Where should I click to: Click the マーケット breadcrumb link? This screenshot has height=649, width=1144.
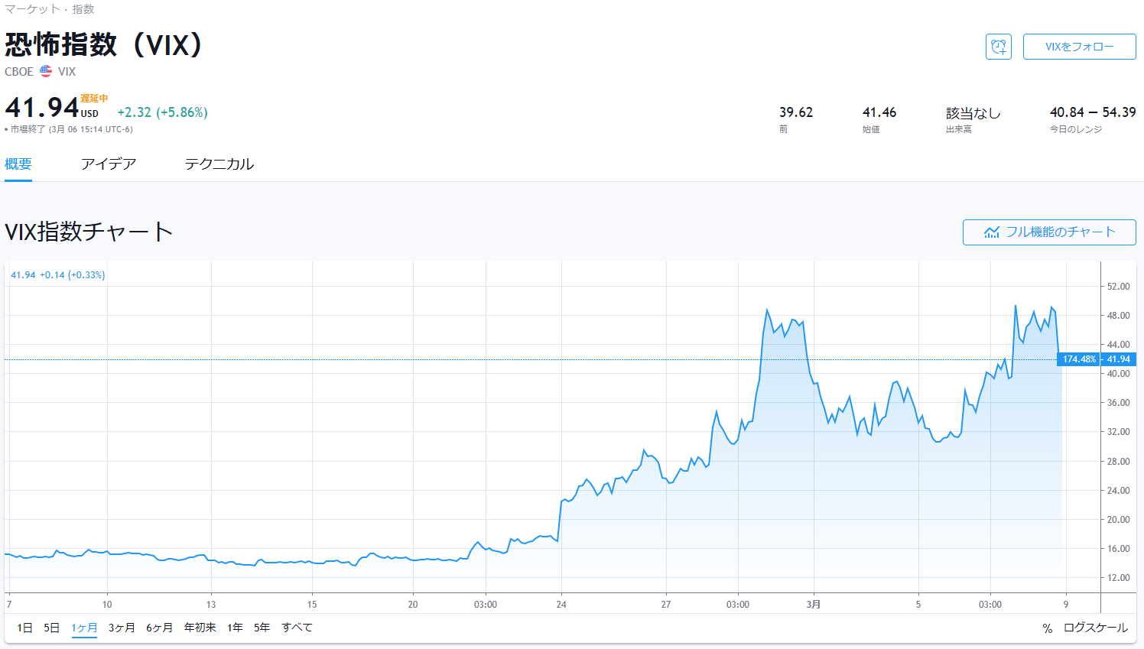(x=32, y=9)
